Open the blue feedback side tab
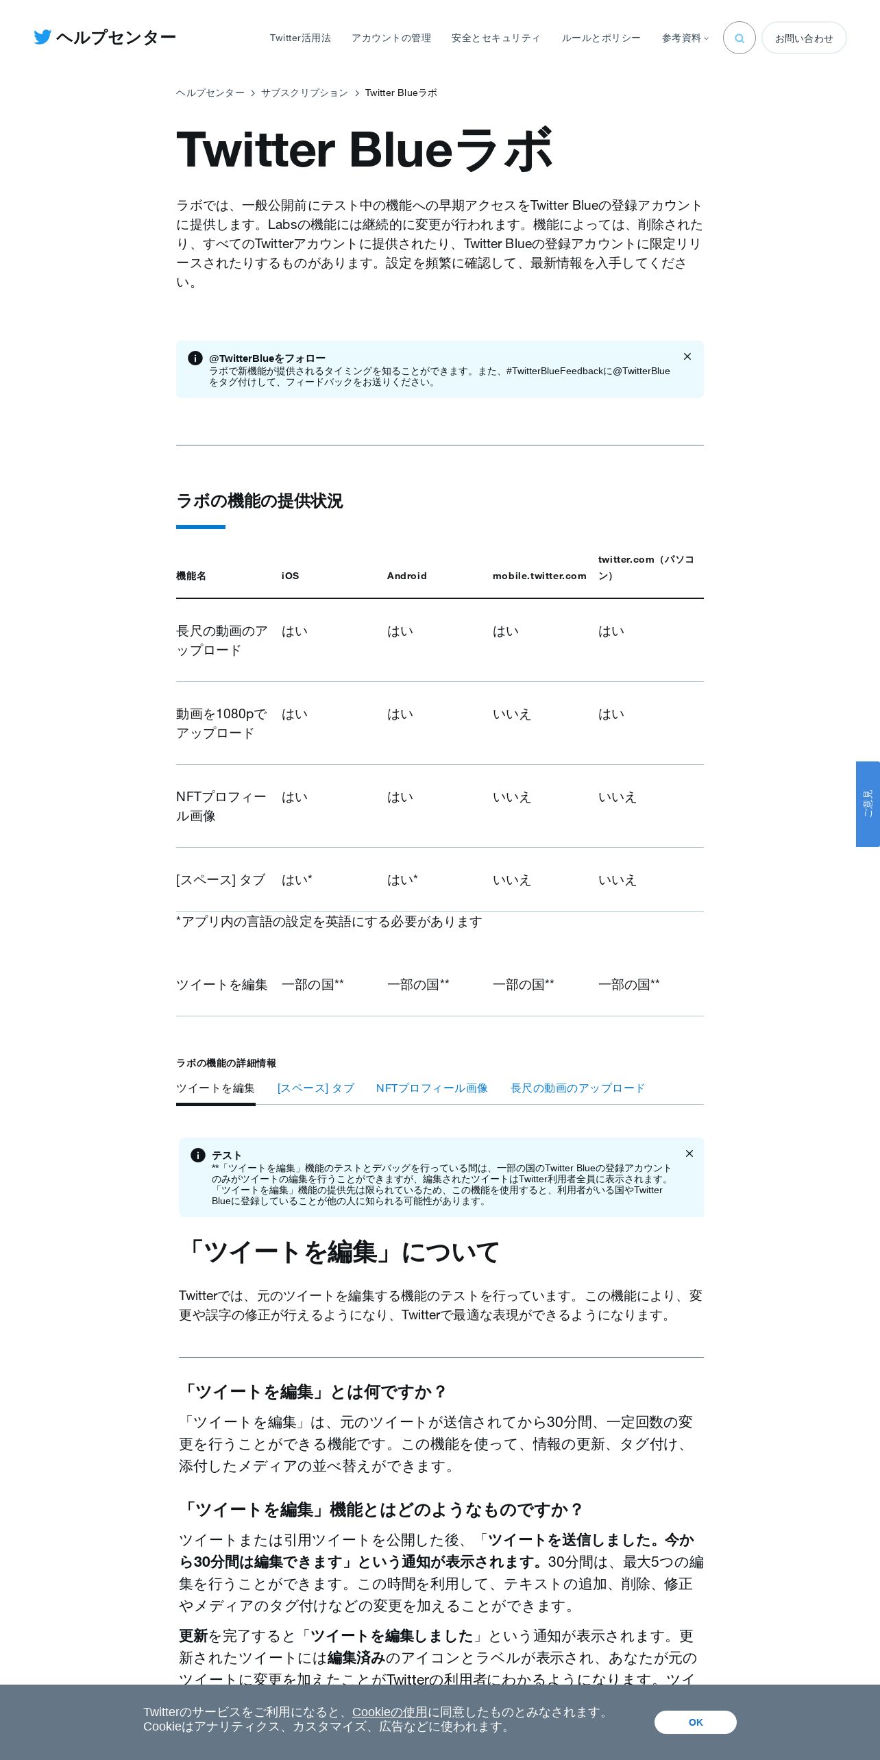Screen dimensions: 880x1760 [868, 804]
